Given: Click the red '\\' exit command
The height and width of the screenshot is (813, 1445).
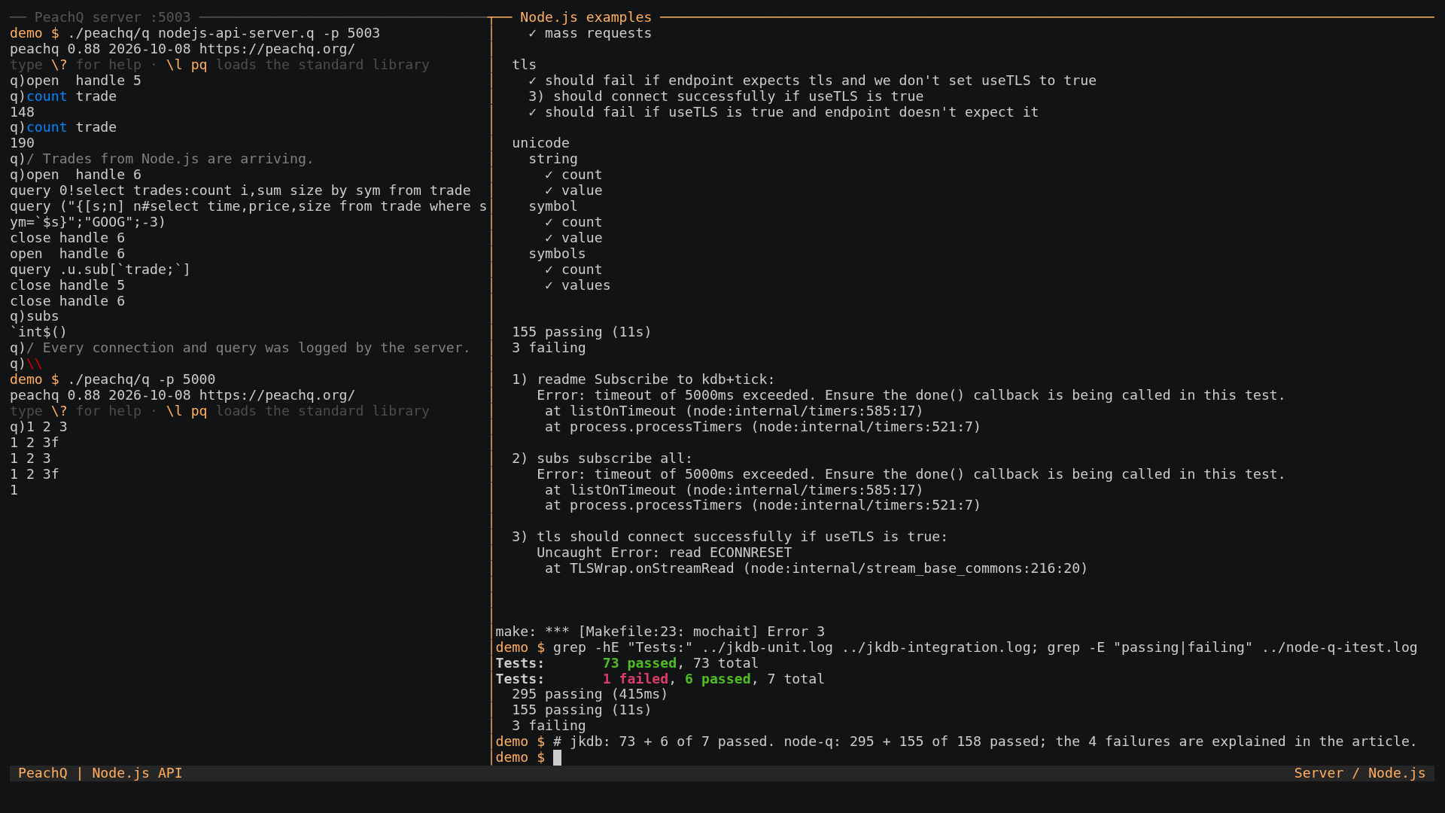Looking at the screenshot, I should point(34,364).
